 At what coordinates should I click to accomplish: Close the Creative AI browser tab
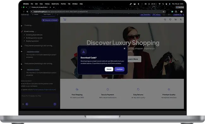click(50, 7)
